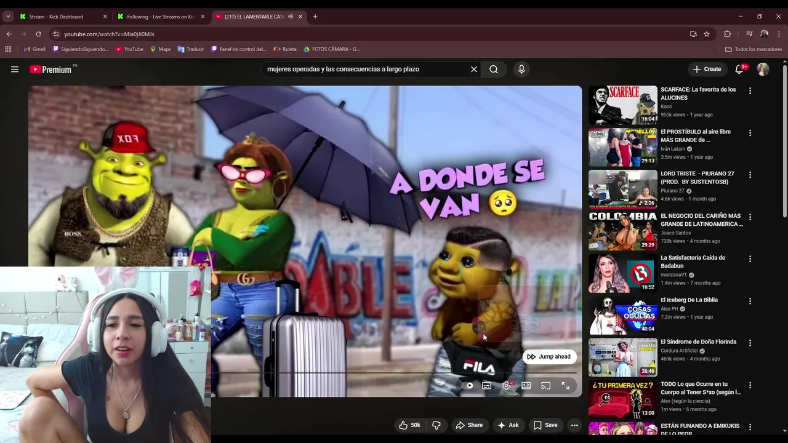Start voice search with the microphone
This screenshot has width=788, height=443.
tap(521, 70)
